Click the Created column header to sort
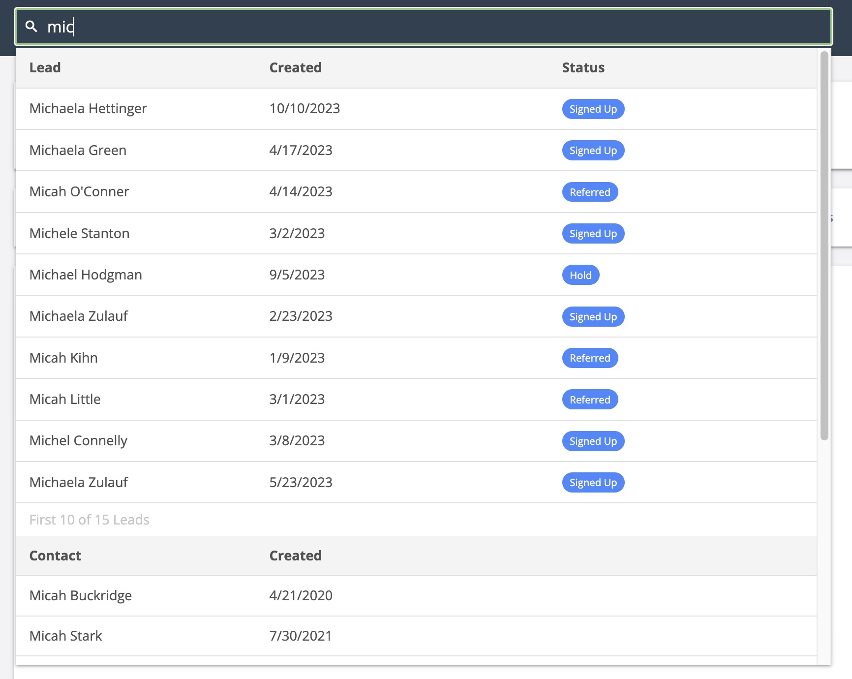The width and height of the screenshot is (852, 679). [295, 67]
